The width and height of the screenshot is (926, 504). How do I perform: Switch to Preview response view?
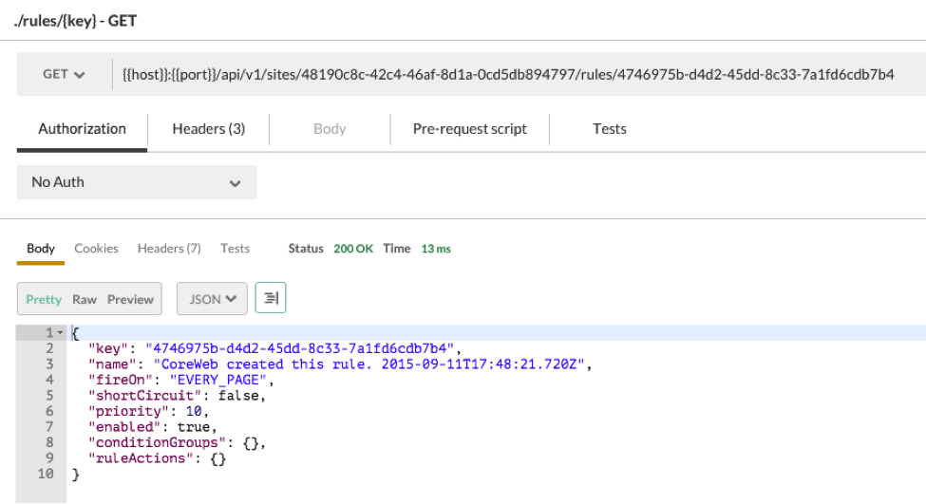[130, 299]
